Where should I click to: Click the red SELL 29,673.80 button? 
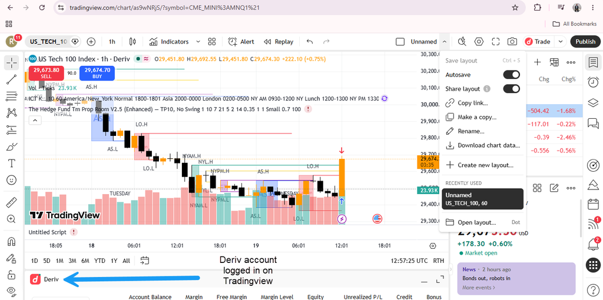point(46,73)
